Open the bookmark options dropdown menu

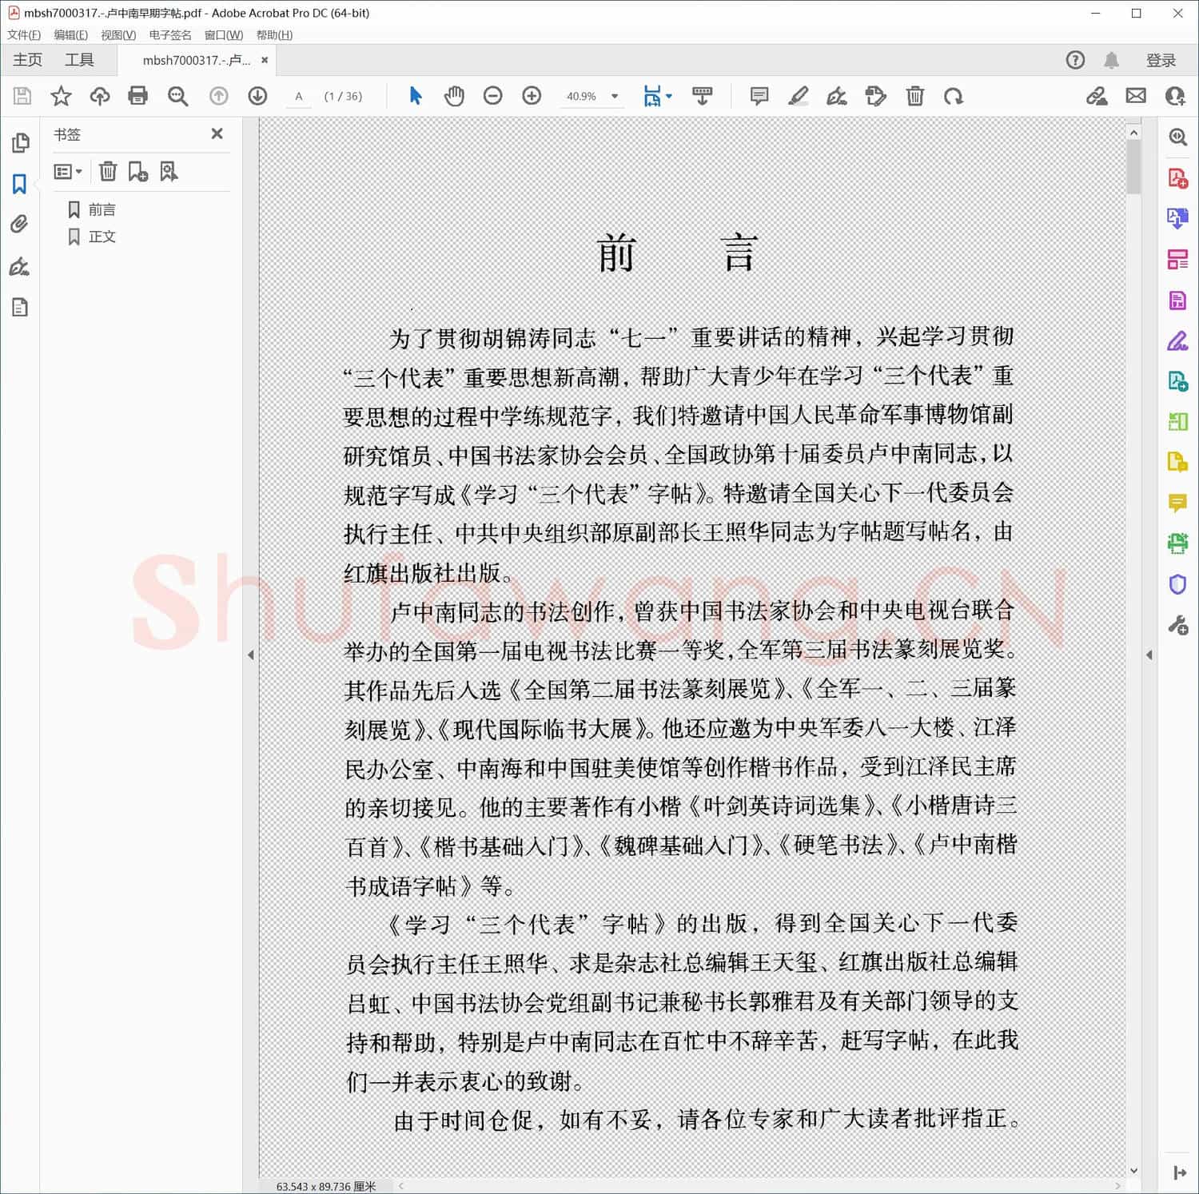pos(69,171)
